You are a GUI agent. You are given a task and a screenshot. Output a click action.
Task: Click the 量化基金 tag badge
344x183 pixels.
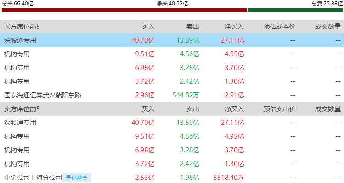77,178
